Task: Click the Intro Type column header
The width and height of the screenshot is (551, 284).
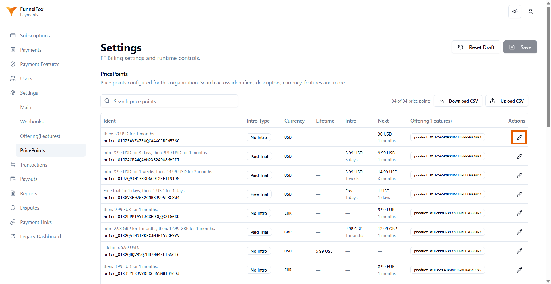Action: click(x=258, y=121)
